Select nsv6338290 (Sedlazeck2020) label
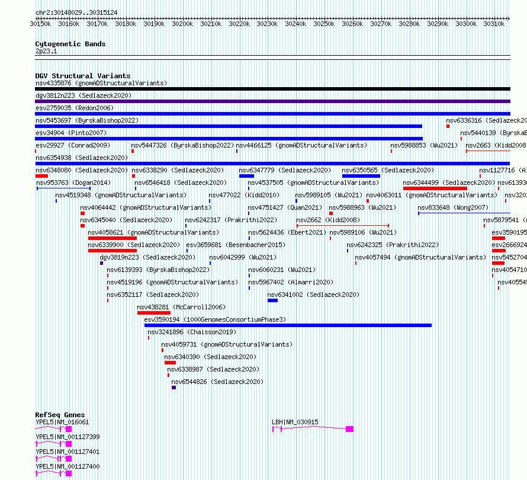Viewport: 527px width, 480px height. coord(178,170)
